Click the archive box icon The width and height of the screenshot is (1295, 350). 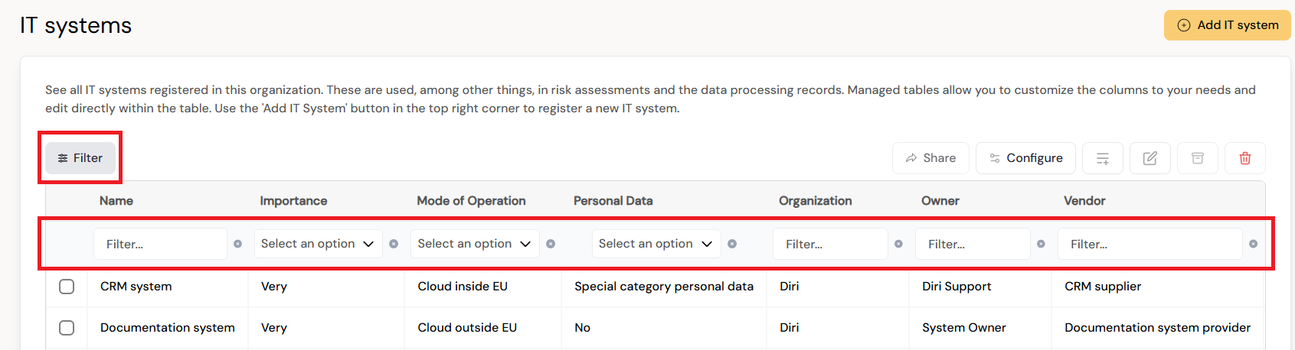[x=1198, y=158]
